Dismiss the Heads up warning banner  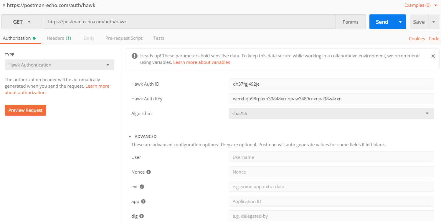tap(433, 56)
